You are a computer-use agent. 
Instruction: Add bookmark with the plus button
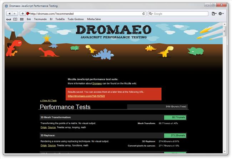pos(22,14)
